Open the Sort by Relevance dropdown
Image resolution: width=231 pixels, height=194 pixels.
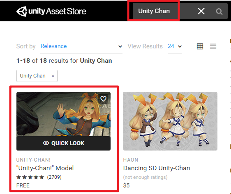coord(81,46)
